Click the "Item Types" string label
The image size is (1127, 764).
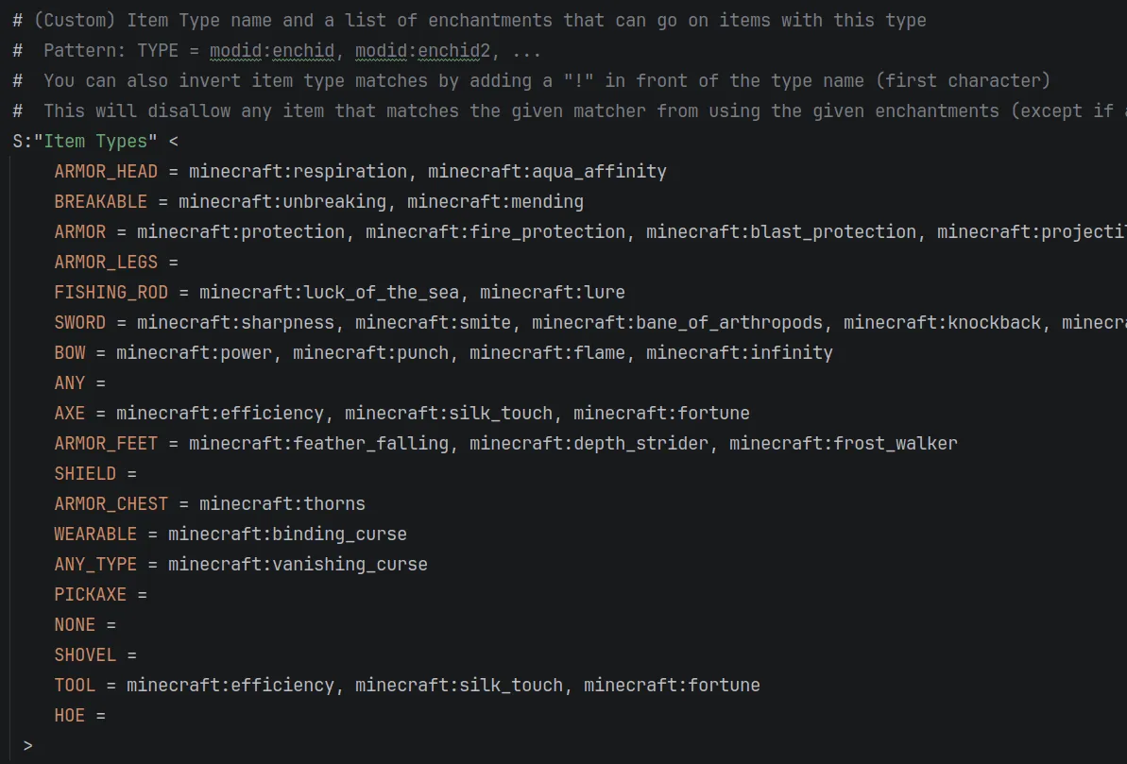95,142
